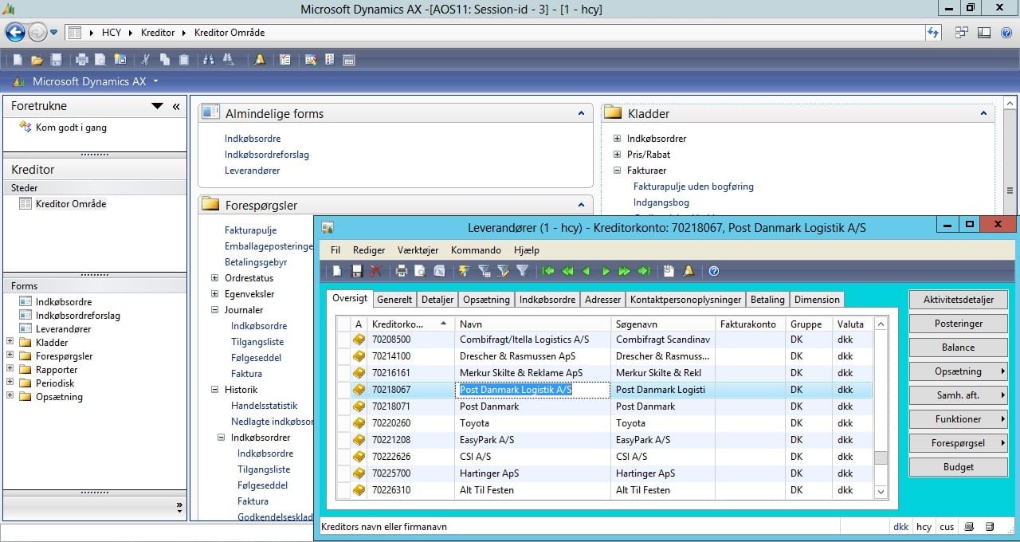Viewport: 1020px width, 542px height.
Task: Switch to the Dimension tab
Action: tap(817, 300)
